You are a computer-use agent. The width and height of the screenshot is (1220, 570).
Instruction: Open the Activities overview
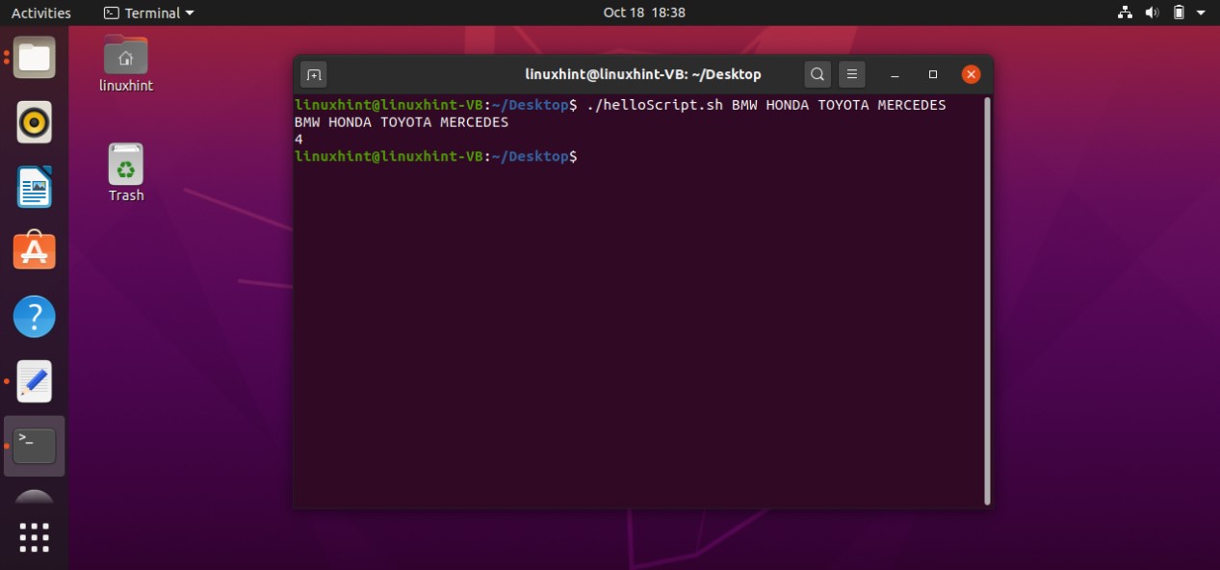point(40,13)
